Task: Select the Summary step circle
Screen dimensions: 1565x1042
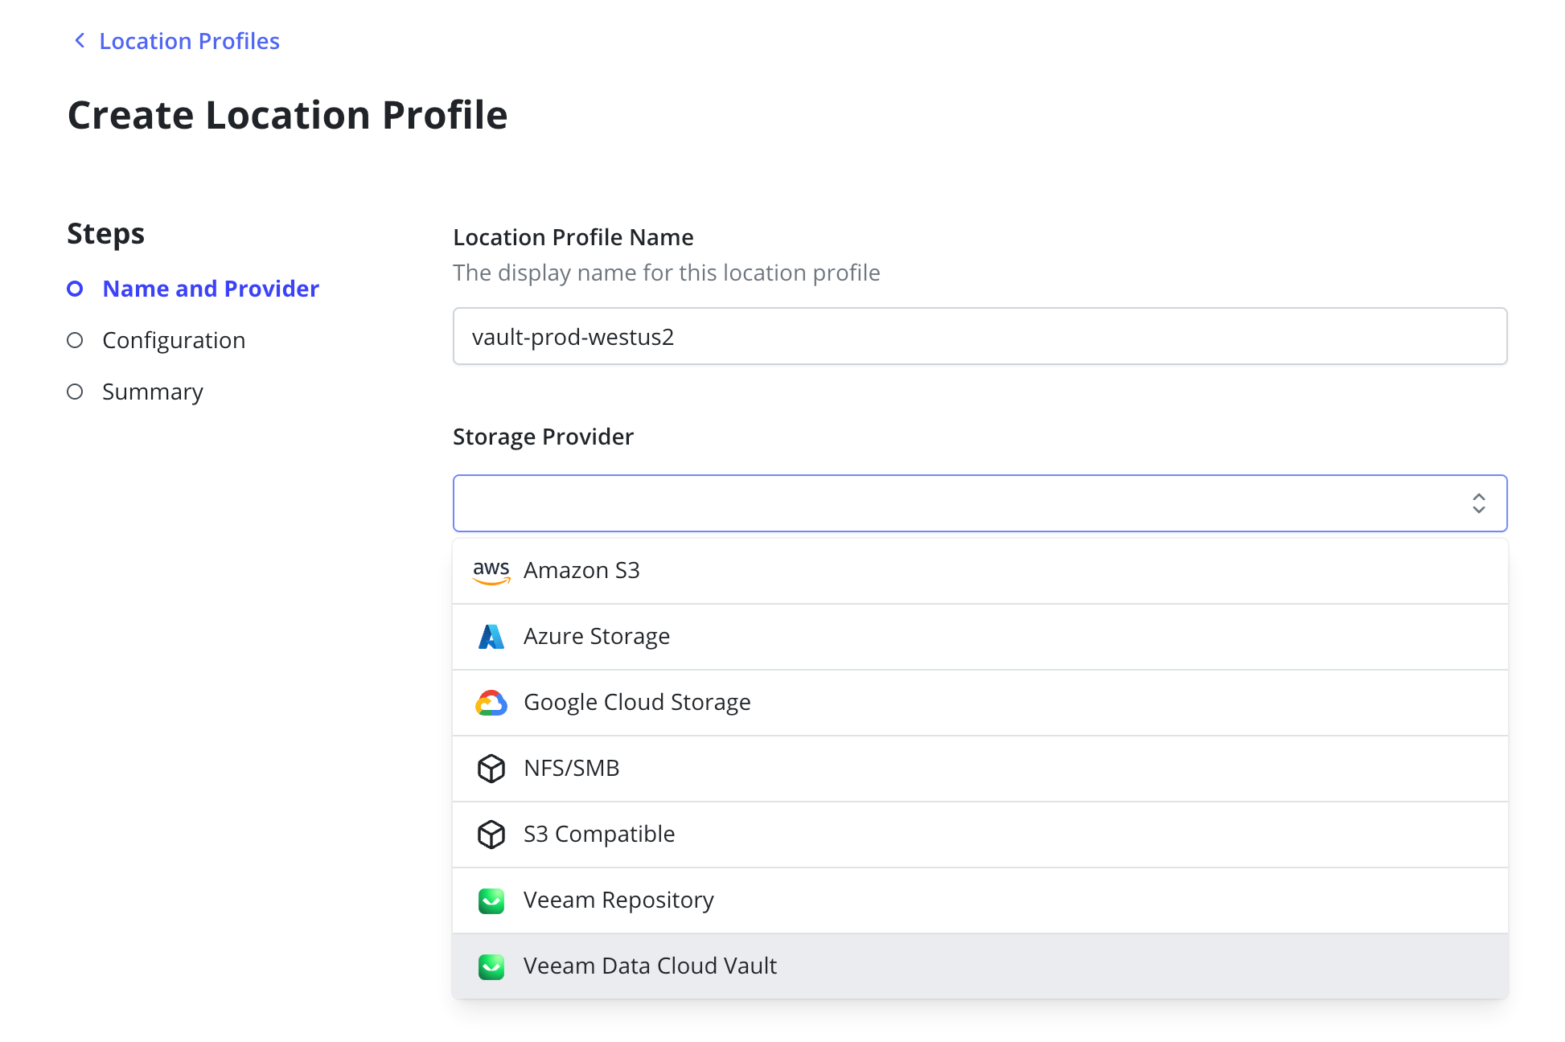Action: click(75, 392)
